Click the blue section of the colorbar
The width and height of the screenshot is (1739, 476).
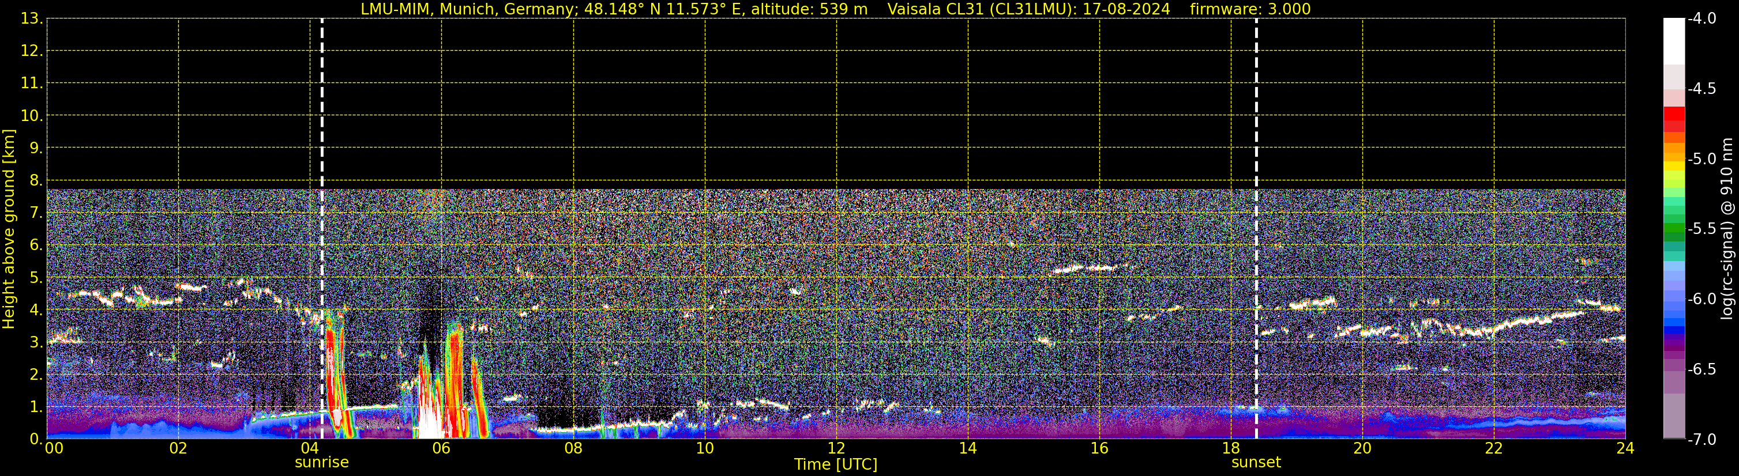coord(1673,317)
